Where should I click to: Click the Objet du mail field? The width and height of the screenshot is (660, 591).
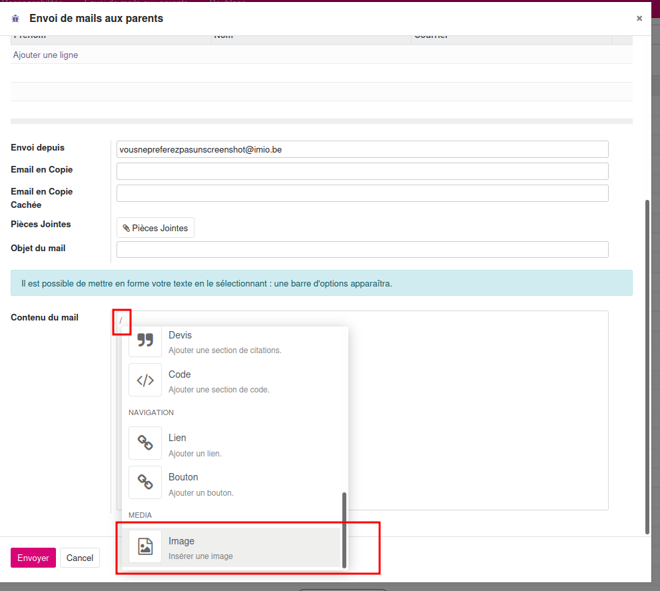coord(362,250)
